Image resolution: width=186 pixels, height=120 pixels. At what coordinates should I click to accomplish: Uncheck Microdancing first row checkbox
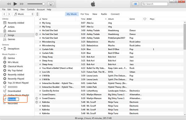coord(40,42)
